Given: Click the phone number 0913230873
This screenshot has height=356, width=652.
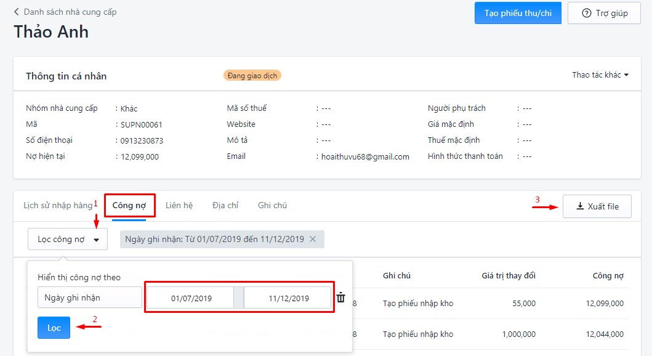Looking at the screenshot, I should pyautogui.click(x=142, y=141).
